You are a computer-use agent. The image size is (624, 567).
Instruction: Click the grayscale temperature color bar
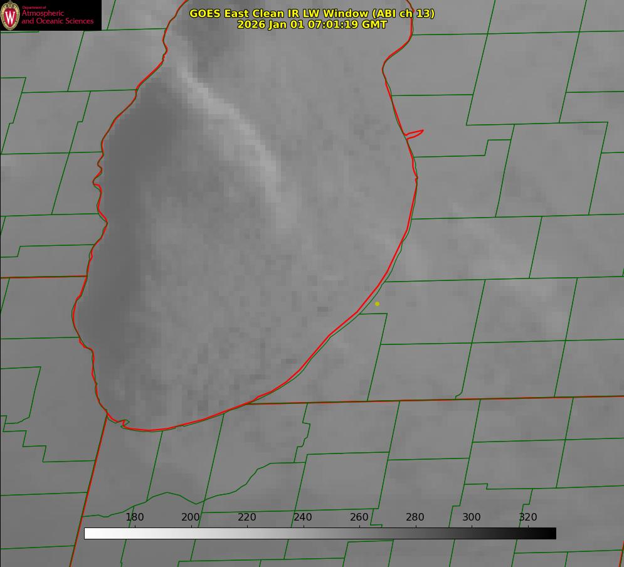pyautogui.click(x=320, y=533)
